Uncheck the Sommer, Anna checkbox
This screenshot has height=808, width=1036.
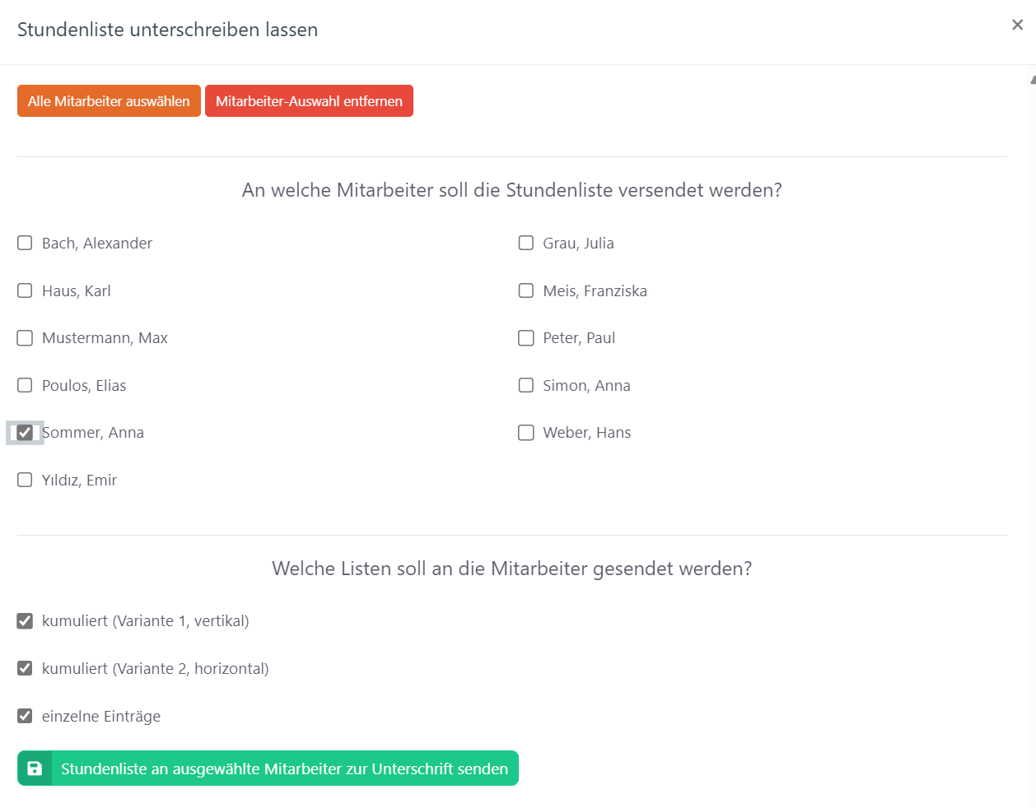click(x=26, y=433)
